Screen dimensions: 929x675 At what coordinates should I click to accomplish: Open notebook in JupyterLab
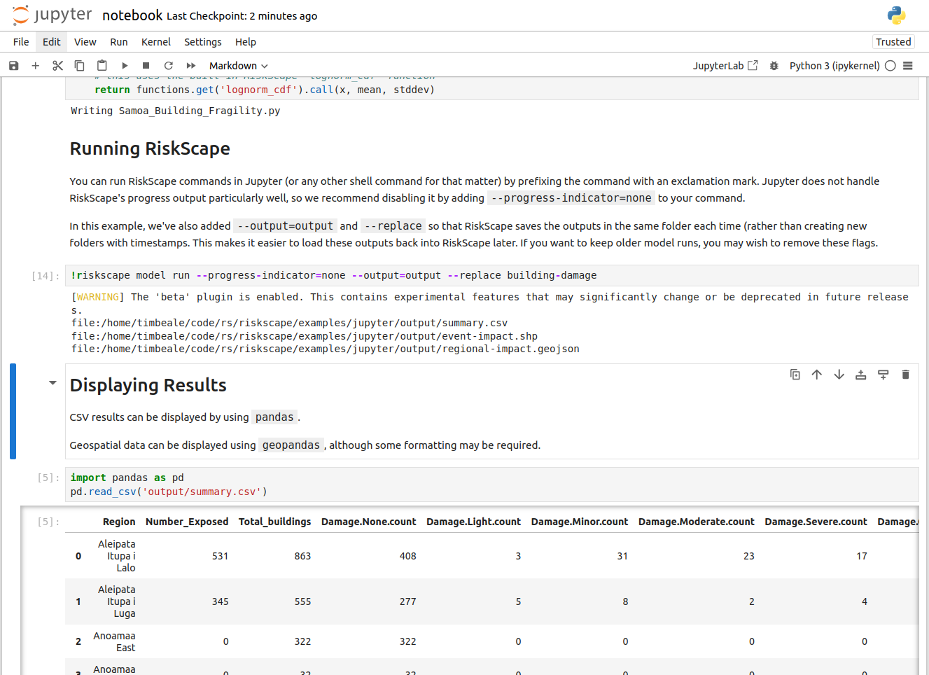tap(725, 66)
